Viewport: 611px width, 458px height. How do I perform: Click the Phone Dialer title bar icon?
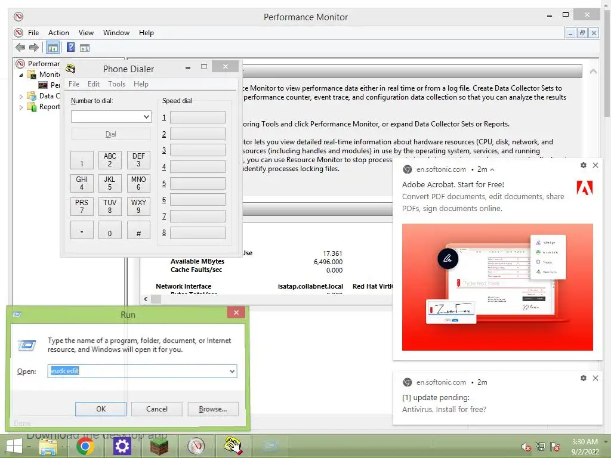[70, 69]
